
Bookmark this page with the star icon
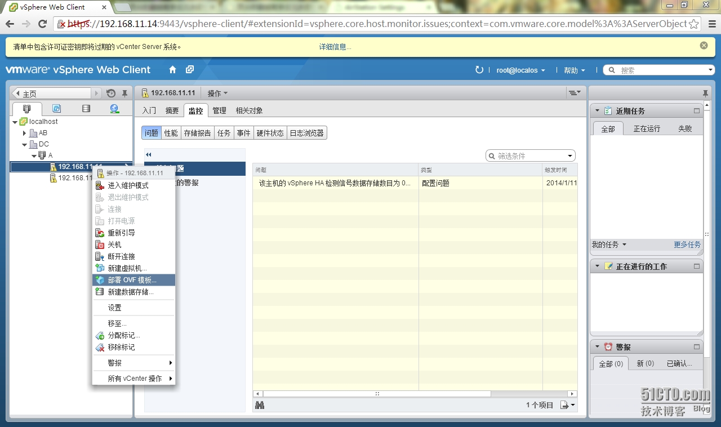point(694,24)
